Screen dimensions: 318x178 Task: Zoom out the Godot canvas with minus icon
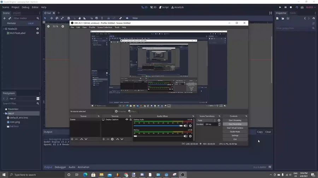point(48,26)
